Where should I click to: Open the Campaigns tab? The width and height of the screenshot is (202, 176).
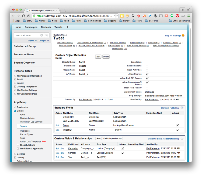(x=31, y=27)
